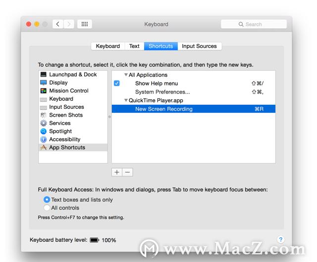Click the ⇧⌘, key combination
Screen dimensions: 317x262
pos(258,92)
